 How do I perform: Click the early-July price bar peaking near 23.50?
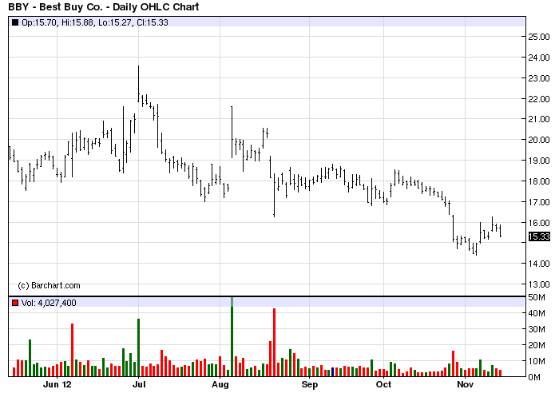coord(139,84)
